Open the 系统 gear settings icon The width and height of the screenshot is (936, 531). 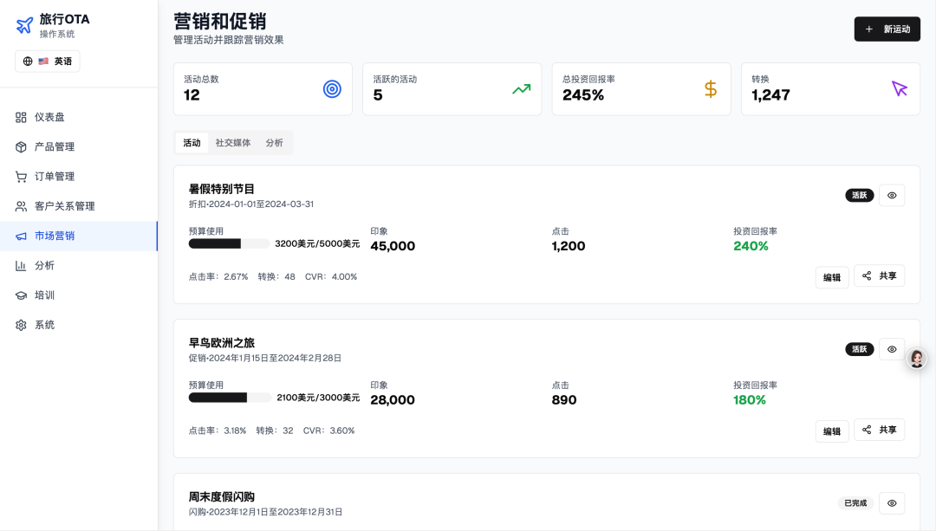[x=21, y=325]
